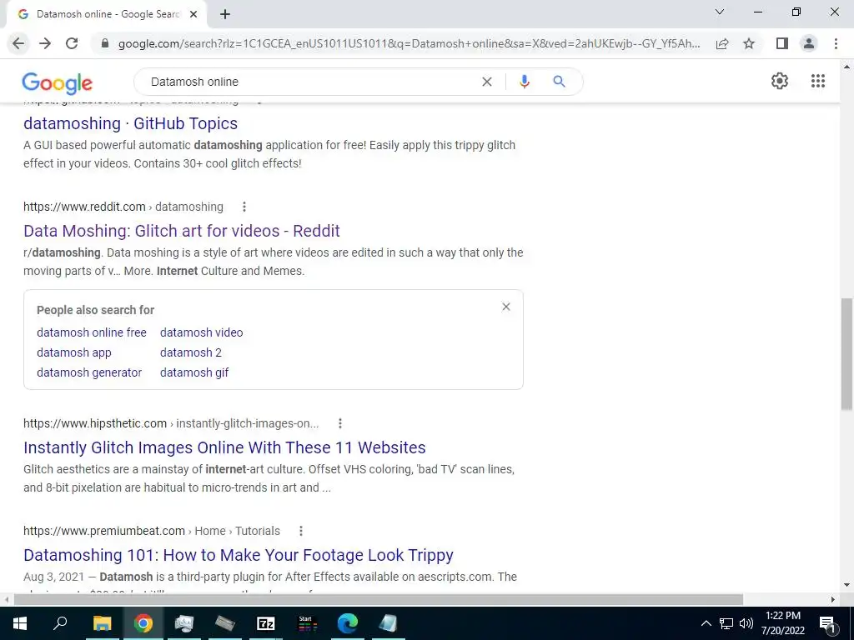The height and width of the screenshot is (640, 854).
Task: Open Microsoft Edge from taskbar
Action: pyautogui.click(x=348, y=623)
